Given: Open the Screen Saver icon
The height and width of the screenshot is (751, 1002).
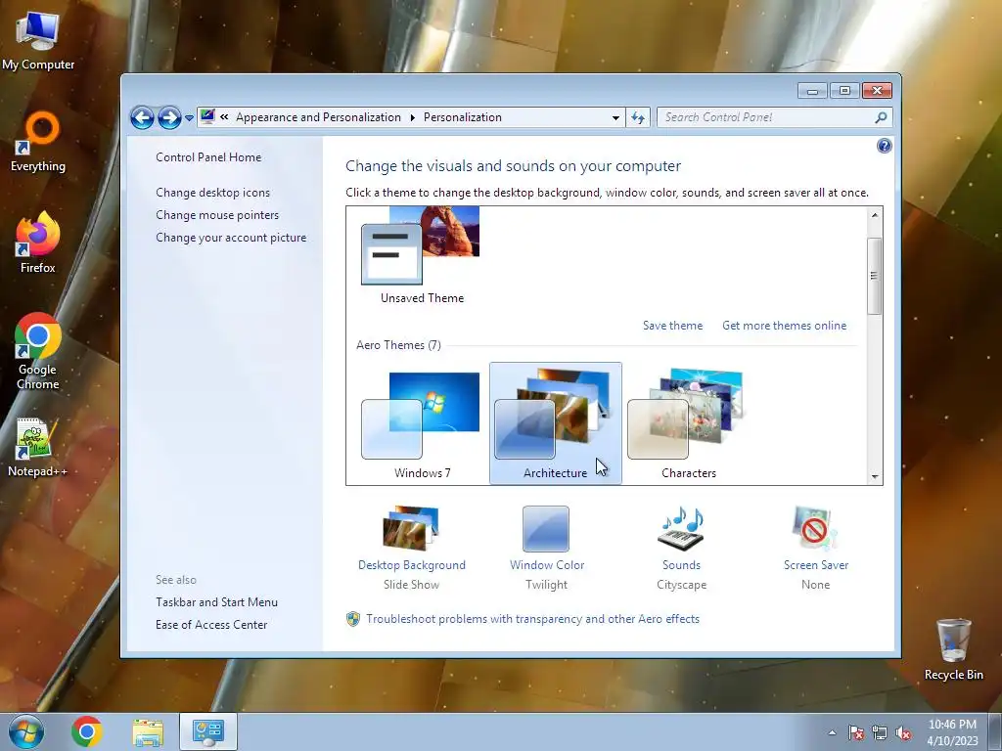Looking at the screenshot, I should pyautogui.click(x=815, y=529).
